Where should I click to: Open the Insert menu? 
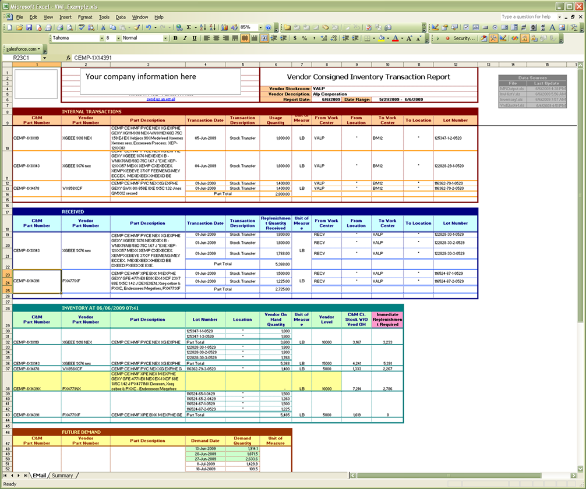(x=65, y=17)
